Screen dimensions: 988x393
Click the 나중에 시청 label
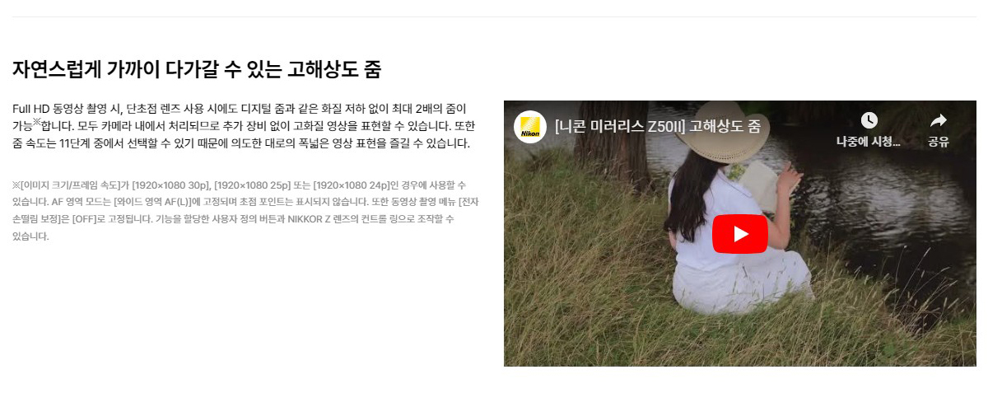coord(869,142)
